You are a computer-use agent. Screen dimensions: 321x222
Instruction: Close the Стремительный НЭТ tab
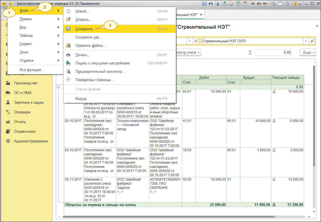(201, 14)
